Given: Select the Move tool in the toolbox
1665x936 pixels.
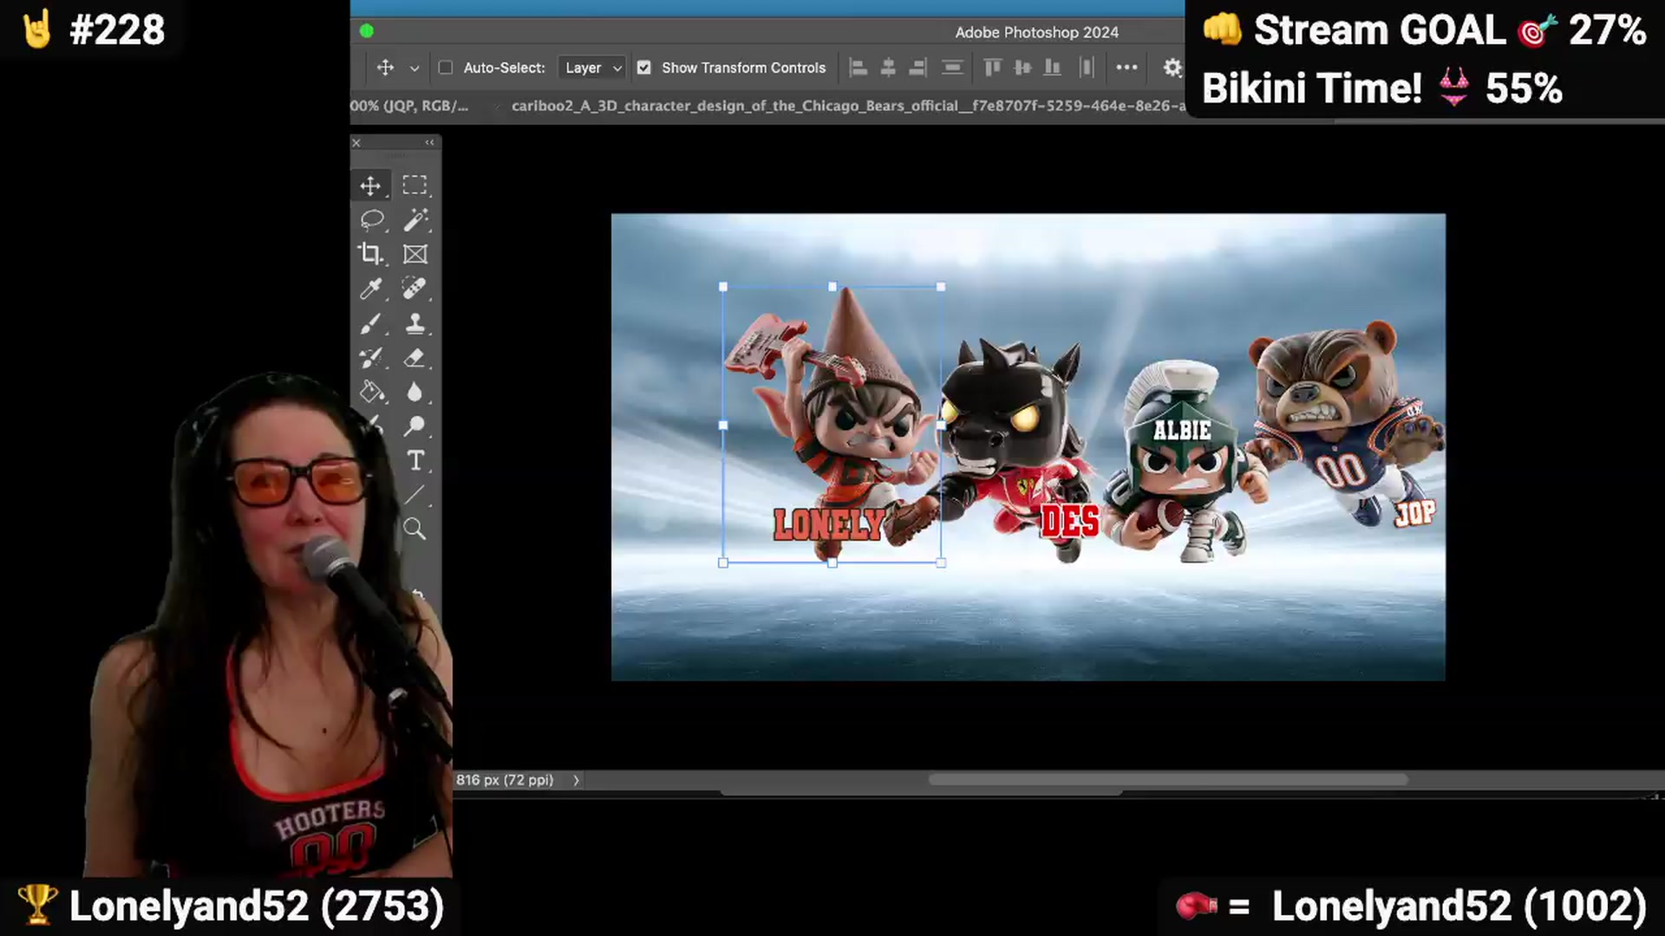Looking at the screenshot, I should tap(371, 185).
